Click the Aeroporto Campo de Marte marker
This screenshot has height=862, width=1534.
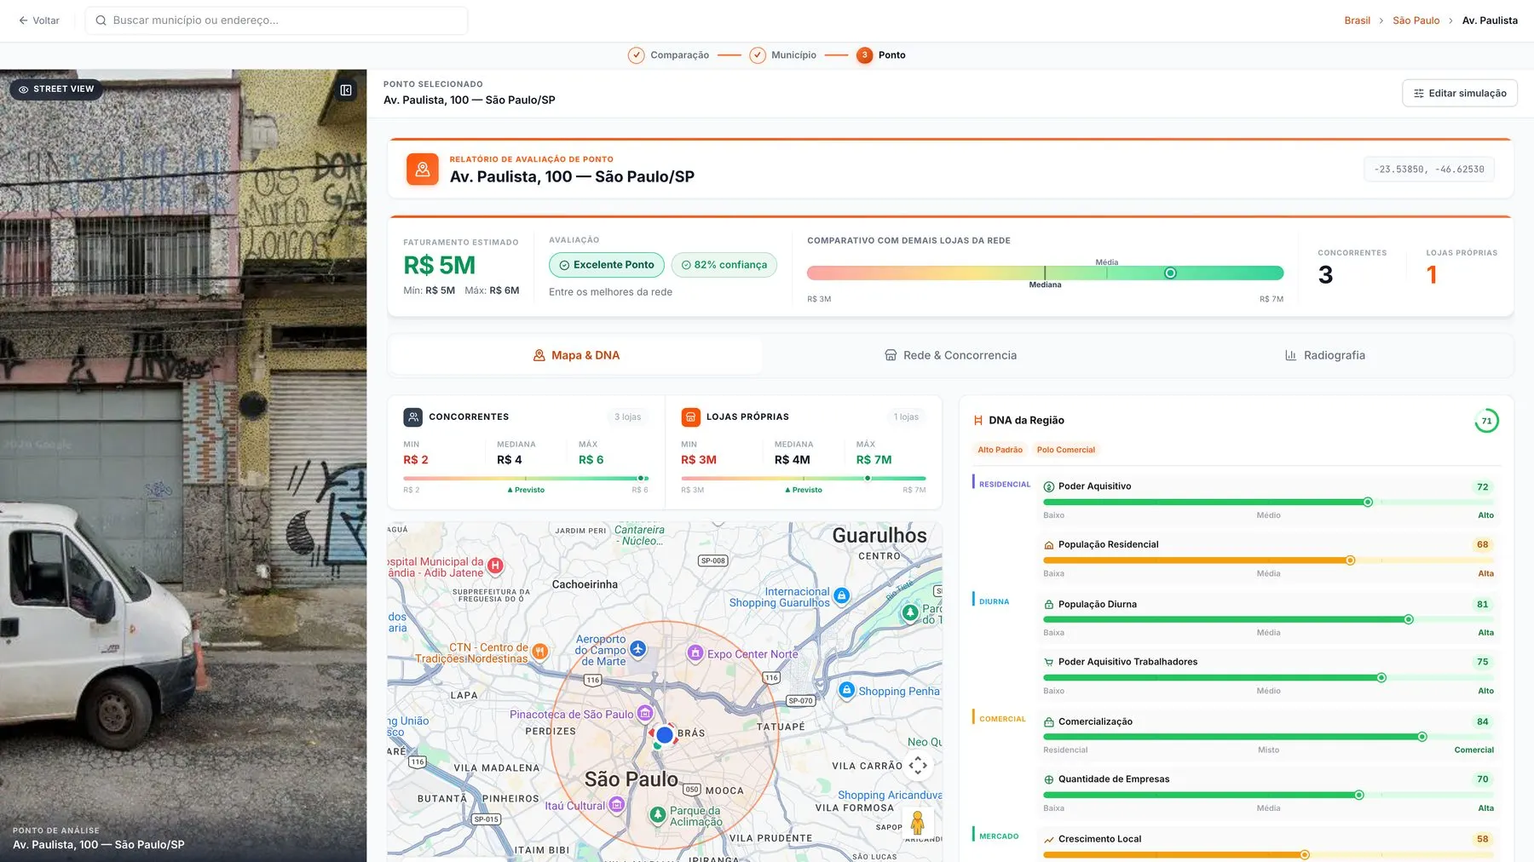pos(637,650)
